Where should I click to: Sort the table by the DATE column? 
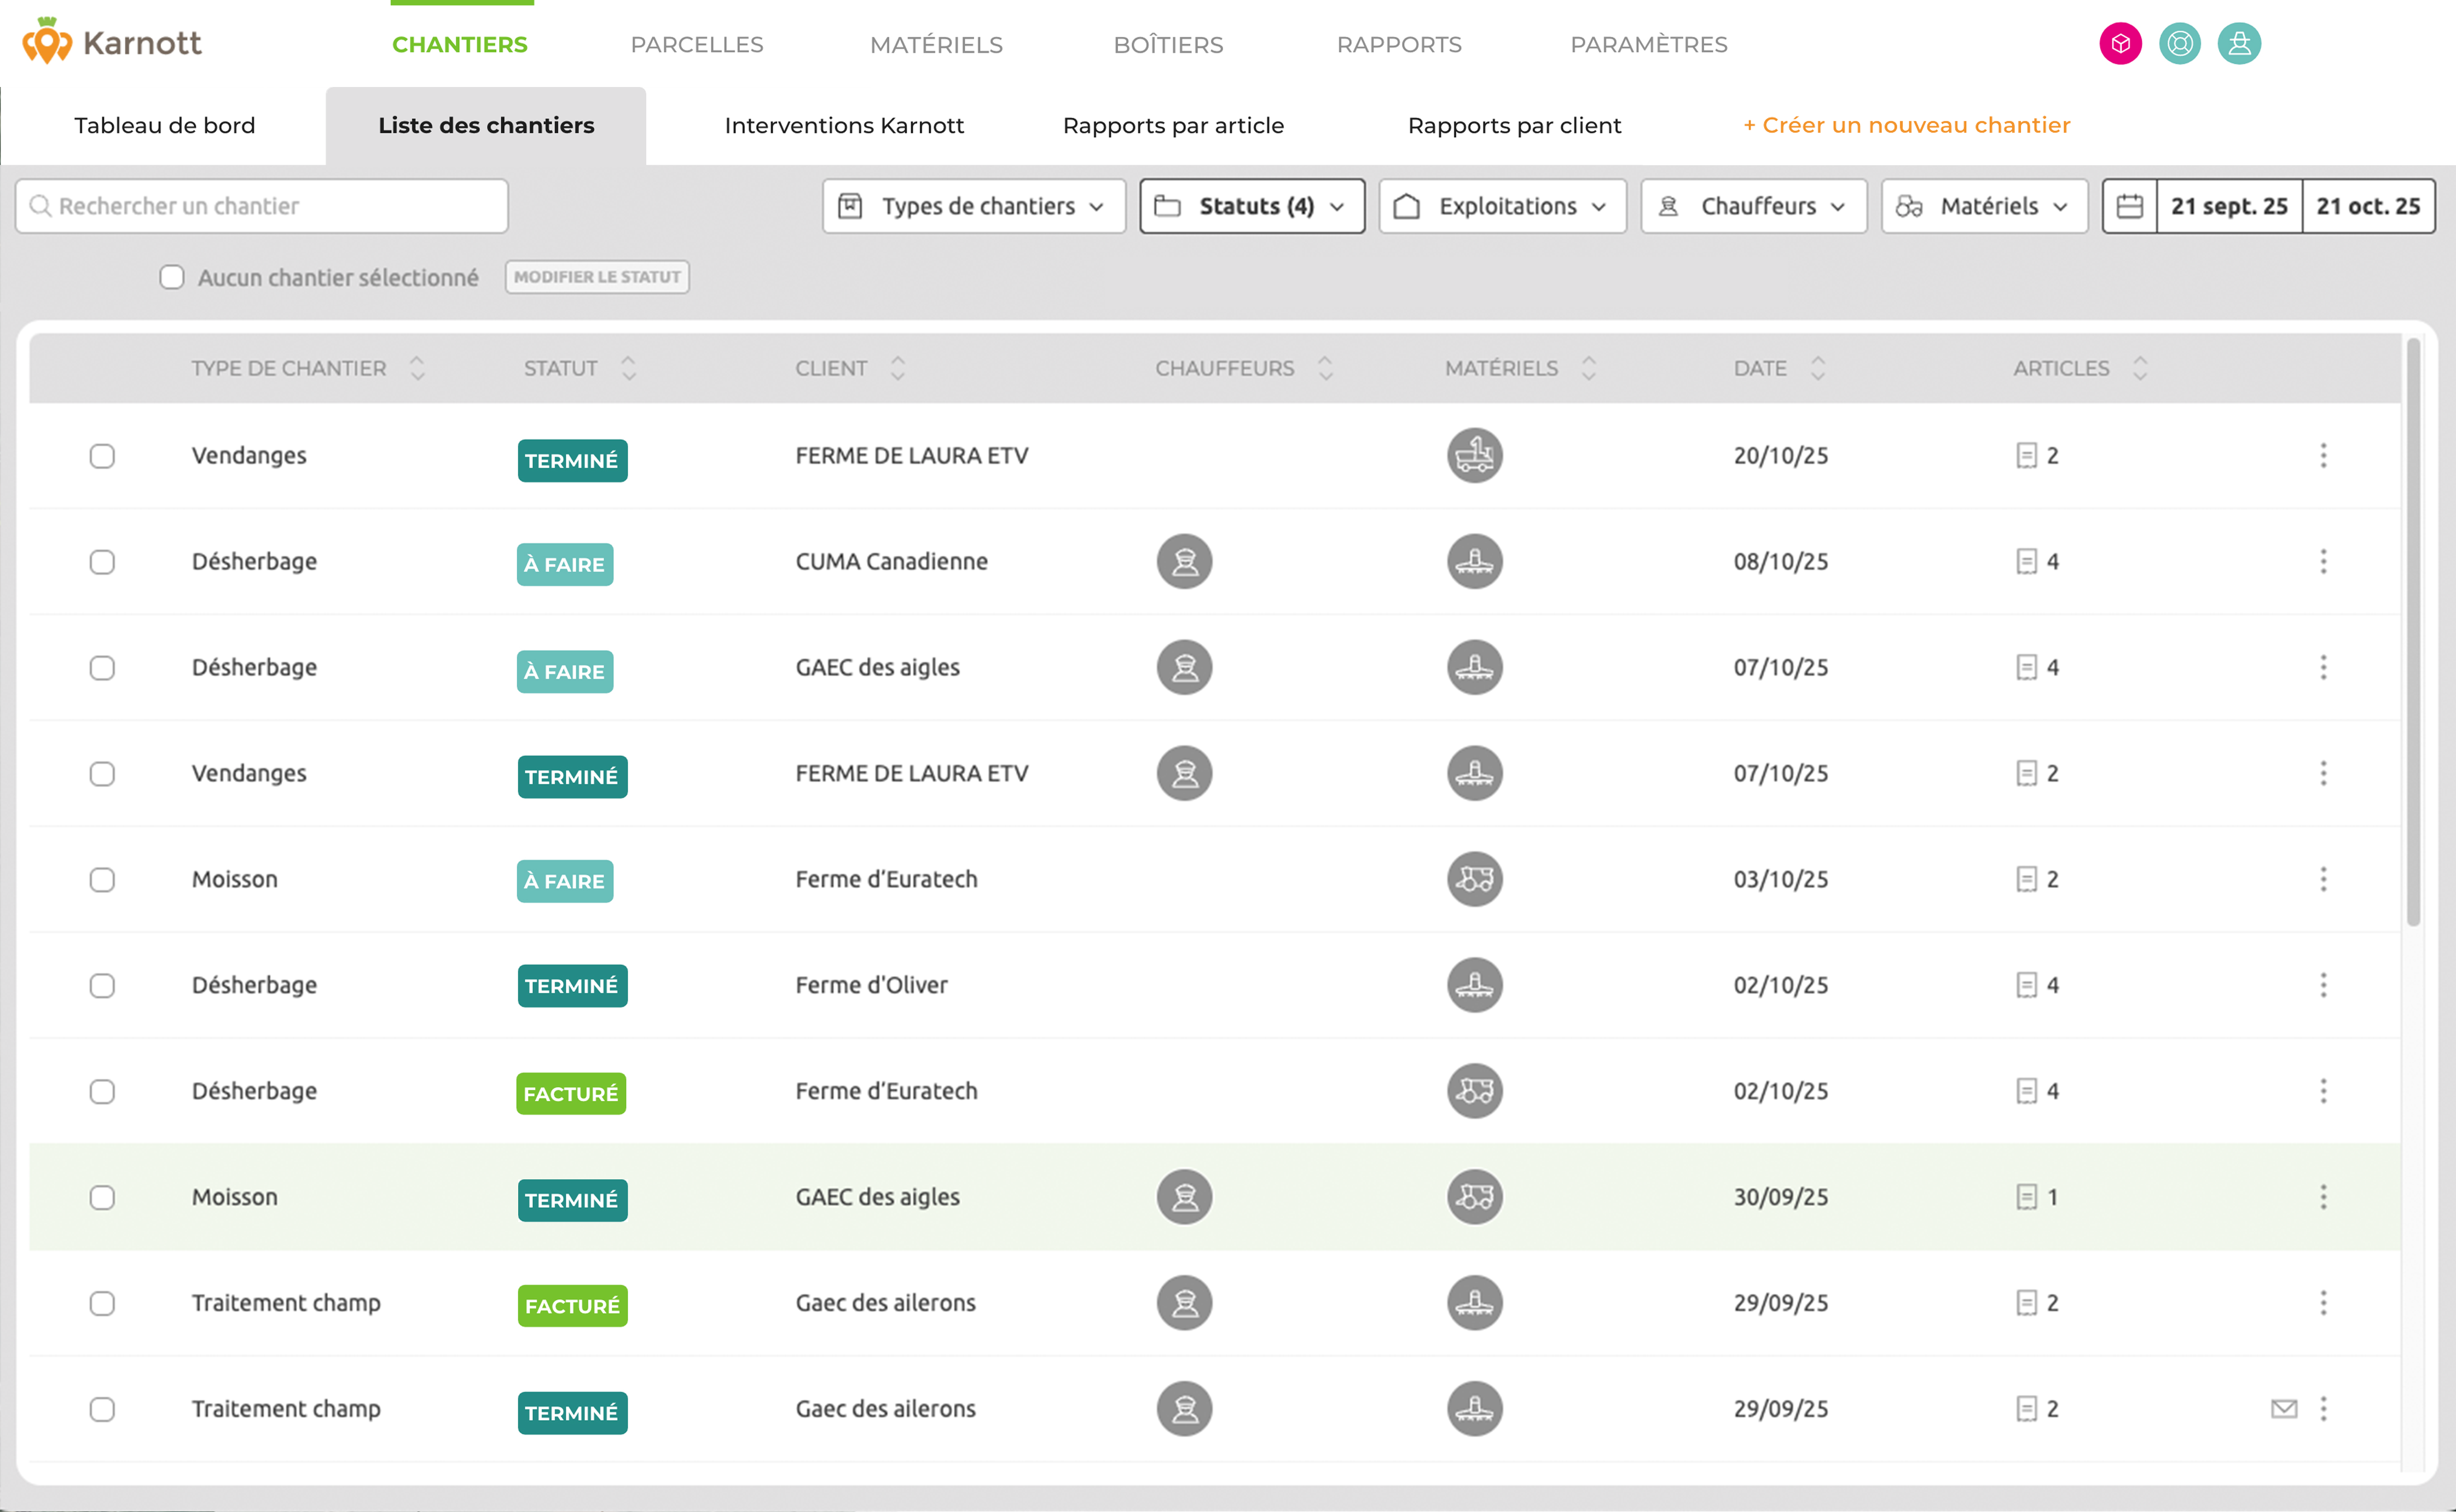[1818, 368]
